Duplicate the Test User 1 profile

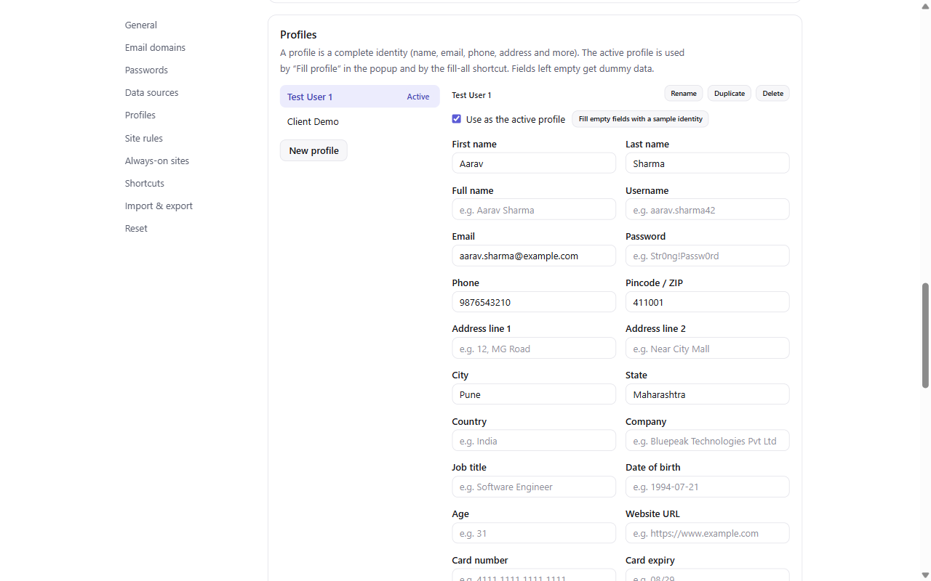[730, 93]
